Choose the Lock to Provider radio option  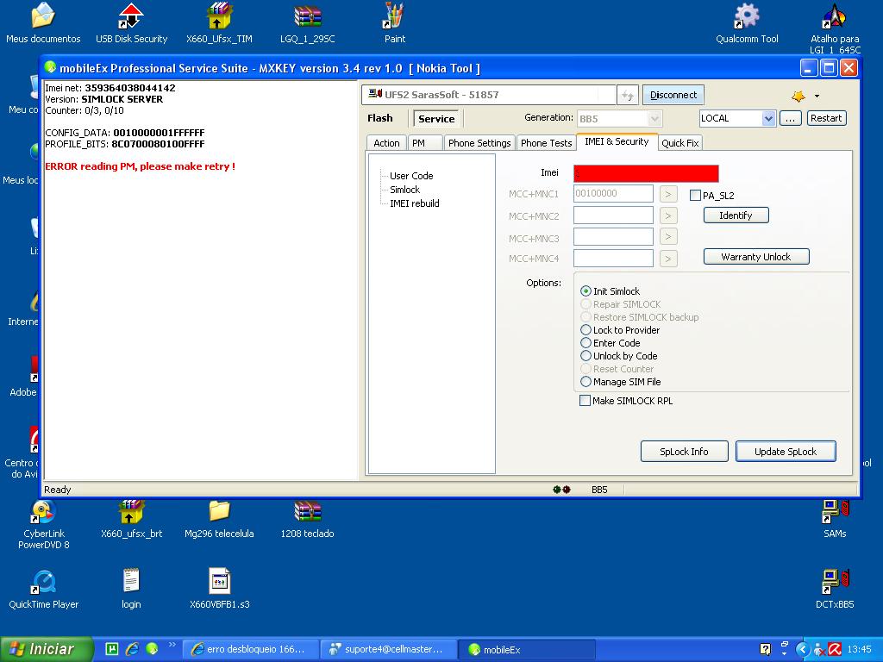(x=586, y=330)
